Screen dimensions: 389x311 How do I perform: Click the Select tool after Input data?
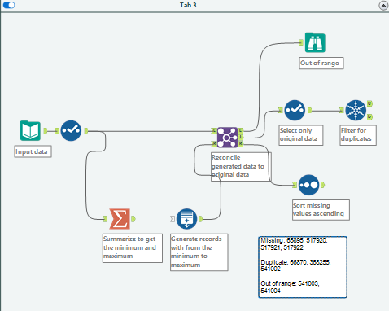click(x=71, y=131)
